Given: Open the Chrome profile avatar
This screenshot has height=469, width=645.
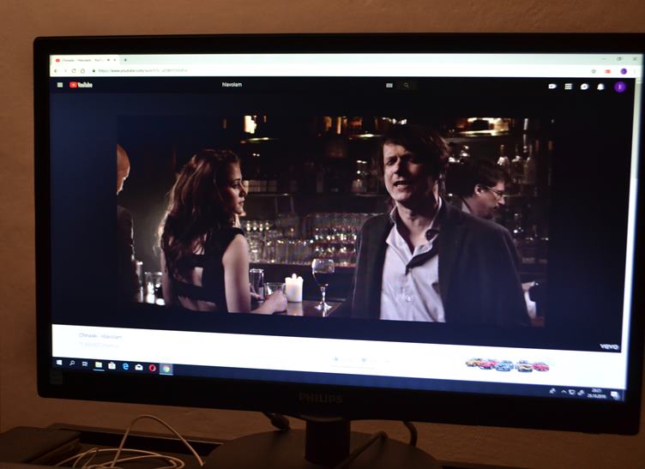Looking at the screenshot, I should (x=624, y=71).
